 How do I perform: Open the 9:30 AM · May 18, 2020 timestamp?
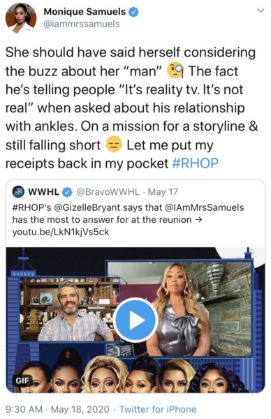[x=57, y=409]
